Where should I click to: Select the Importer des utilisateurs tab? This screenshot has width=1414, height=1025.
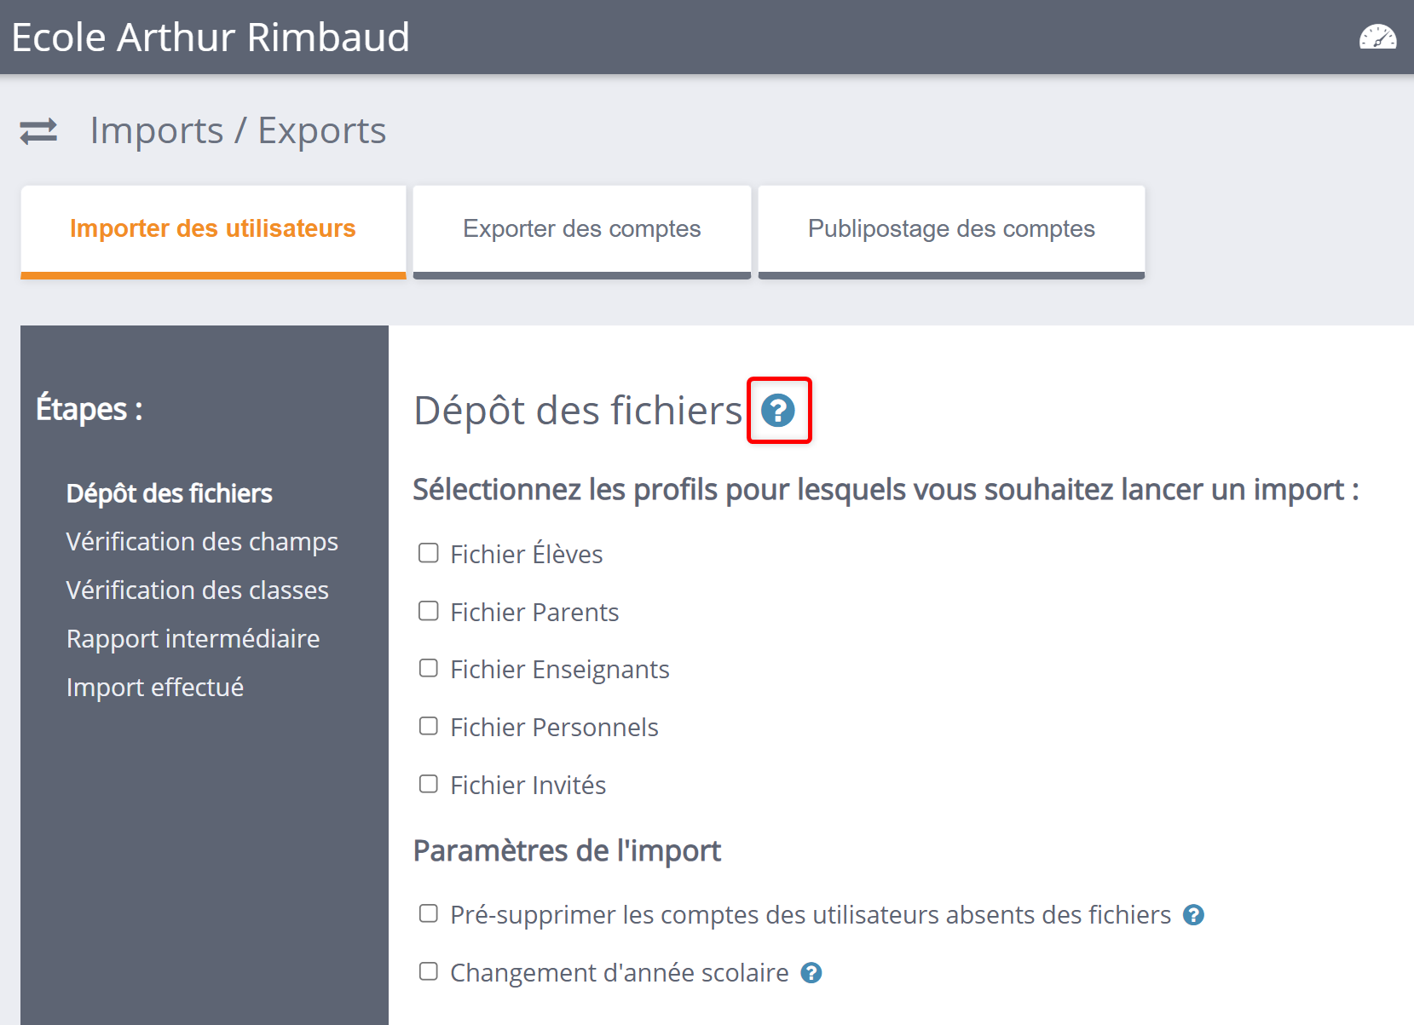click(x=213, y=229)
